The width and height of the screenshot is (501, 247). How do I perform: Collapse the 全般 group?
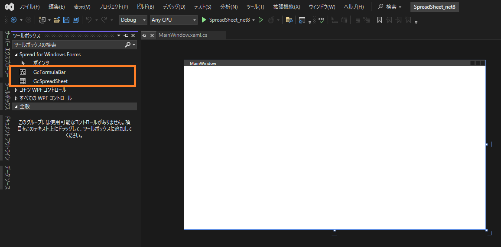[x=16, y=106]
